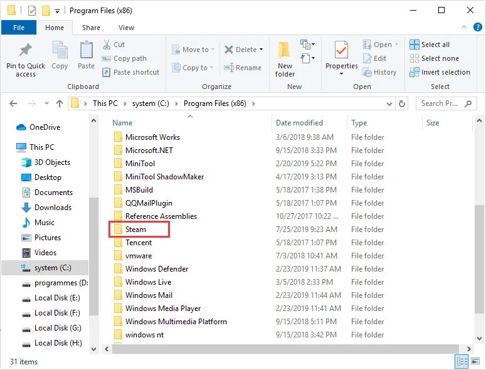Open the Easy access dropdown
486x370 pixels.
pyautogui.click(x=307, y=58)
